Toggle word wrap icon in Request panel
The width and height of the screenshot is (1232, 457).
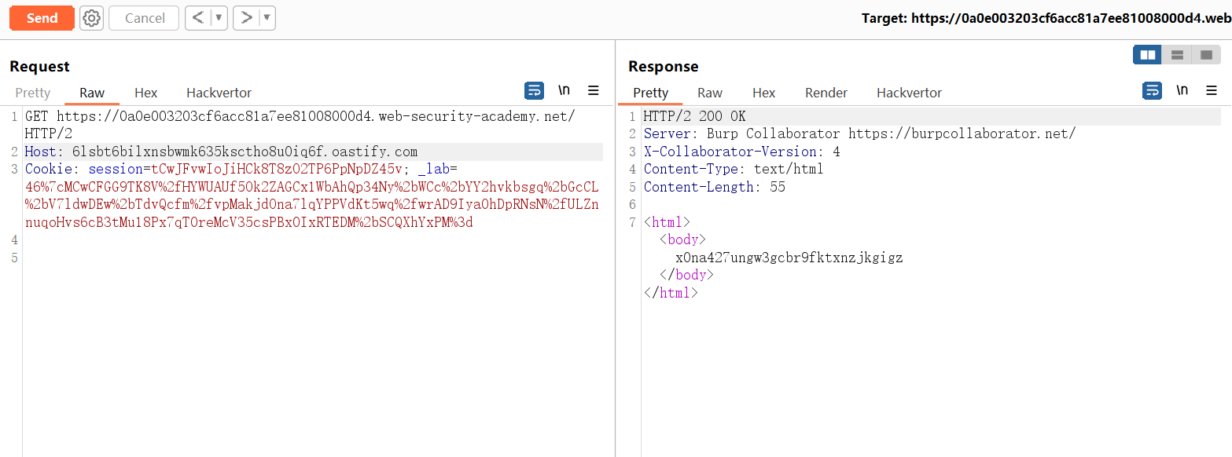534,90
